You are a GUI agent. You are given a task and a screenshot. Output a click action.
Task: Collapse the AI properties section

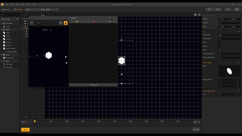[239, 32]
